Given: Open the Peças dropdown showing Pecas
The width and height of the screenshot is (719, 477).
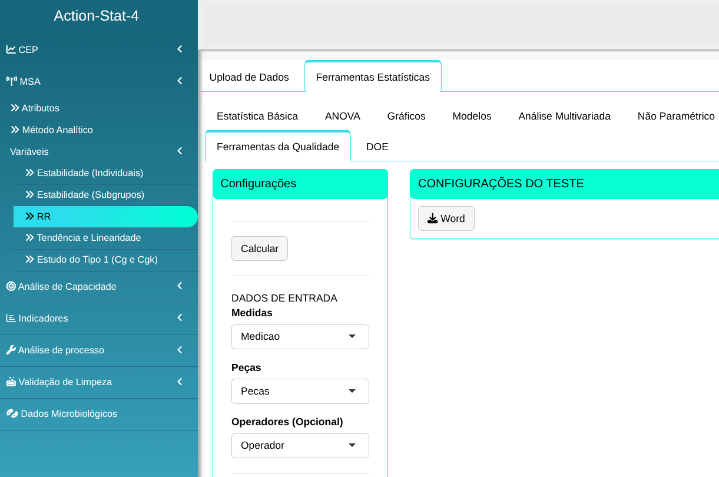Looking at the screenshot, I should tap(300, 391).
